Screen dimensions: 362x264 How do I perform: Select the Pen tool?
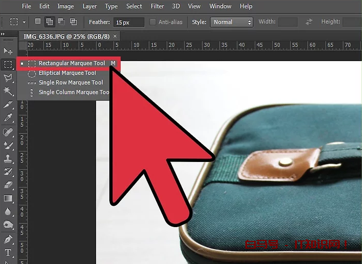pyautogui.click(x=8, y=239)
